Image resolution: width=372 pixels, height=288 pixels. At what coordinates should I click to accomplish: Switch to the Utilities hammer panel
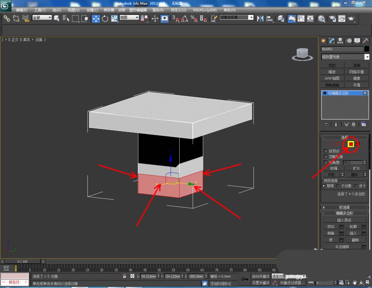tap(365, 41)
